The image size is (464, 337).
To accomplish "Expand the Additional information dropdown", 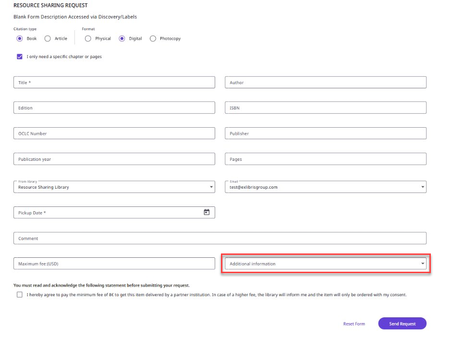I will pyautogui.click(x=423, y=264).
